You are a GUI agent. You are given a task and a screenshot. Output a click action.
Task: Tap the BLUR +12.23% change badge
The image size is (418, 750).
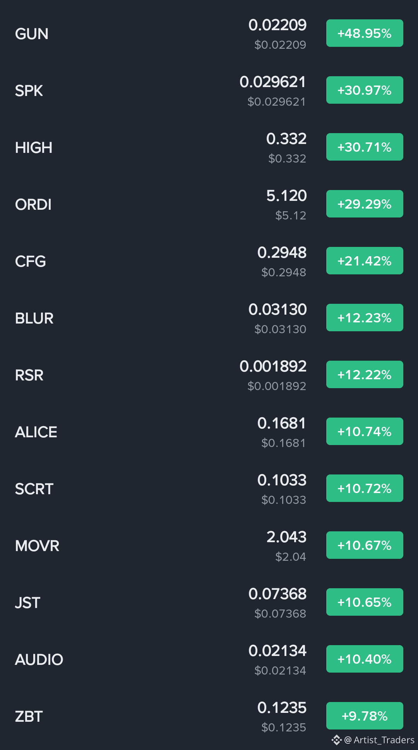[365, 318]
